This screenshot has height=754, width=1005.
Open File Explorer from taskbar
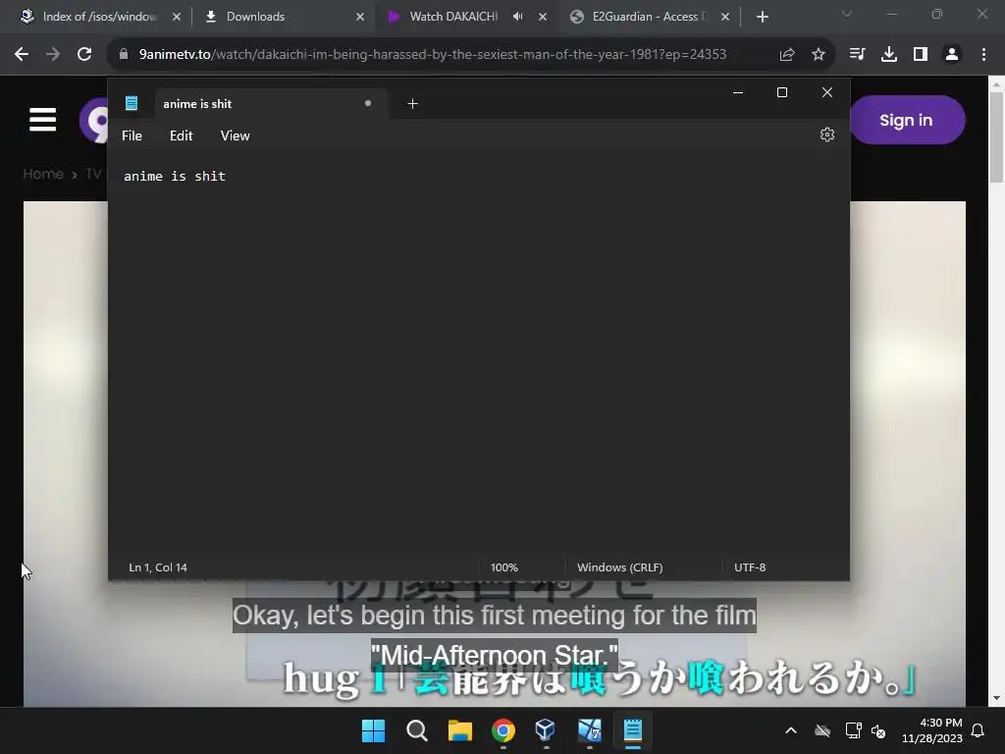coord(460,730)
